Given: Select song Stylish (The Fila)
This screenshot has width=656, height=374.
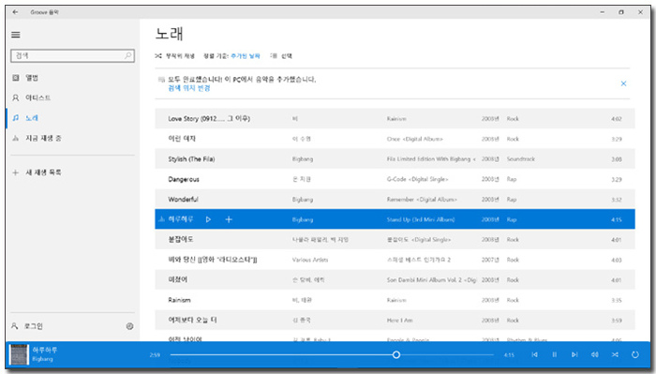Looking at the screenshot, I should coord(191,159).
